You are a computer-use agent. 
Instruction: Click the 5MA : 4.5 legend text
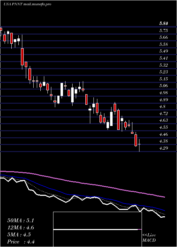point(19,235)
